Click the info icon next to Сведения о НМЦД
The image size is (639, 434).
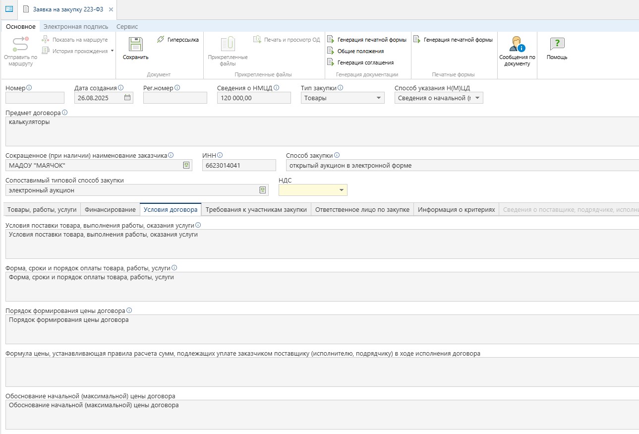point(277,88)
